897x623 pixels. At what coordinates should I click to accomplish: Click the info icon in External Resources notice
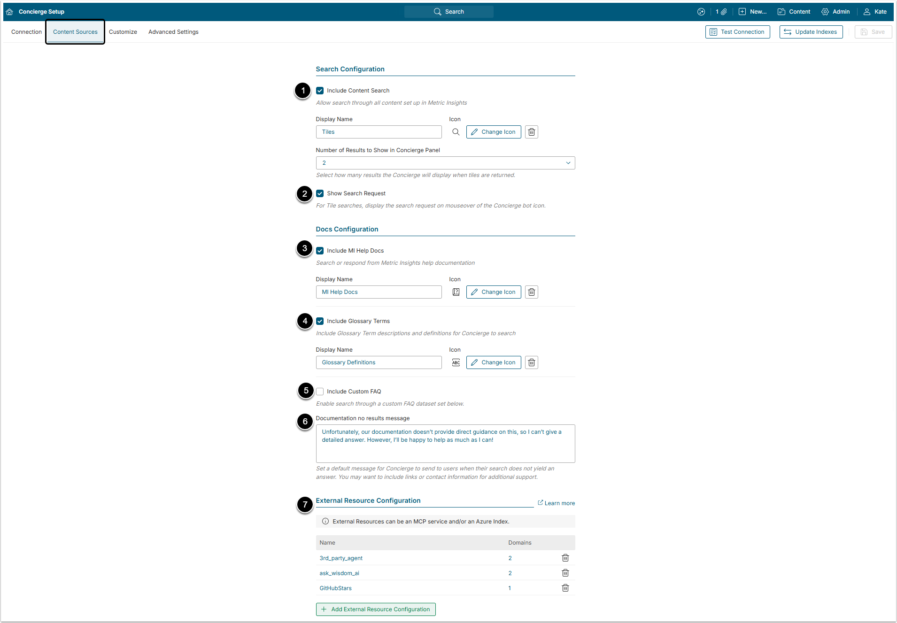[325, 522]
